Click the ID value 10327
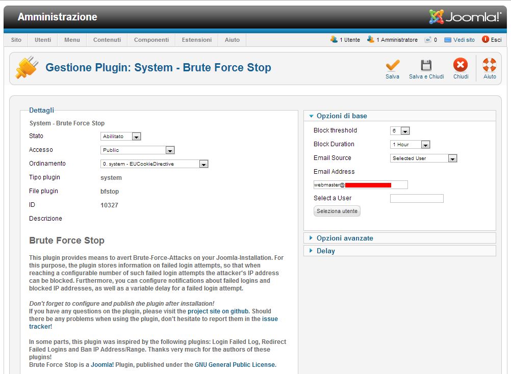The height and width of the screenshot is (374, 511). coord(109,205)
